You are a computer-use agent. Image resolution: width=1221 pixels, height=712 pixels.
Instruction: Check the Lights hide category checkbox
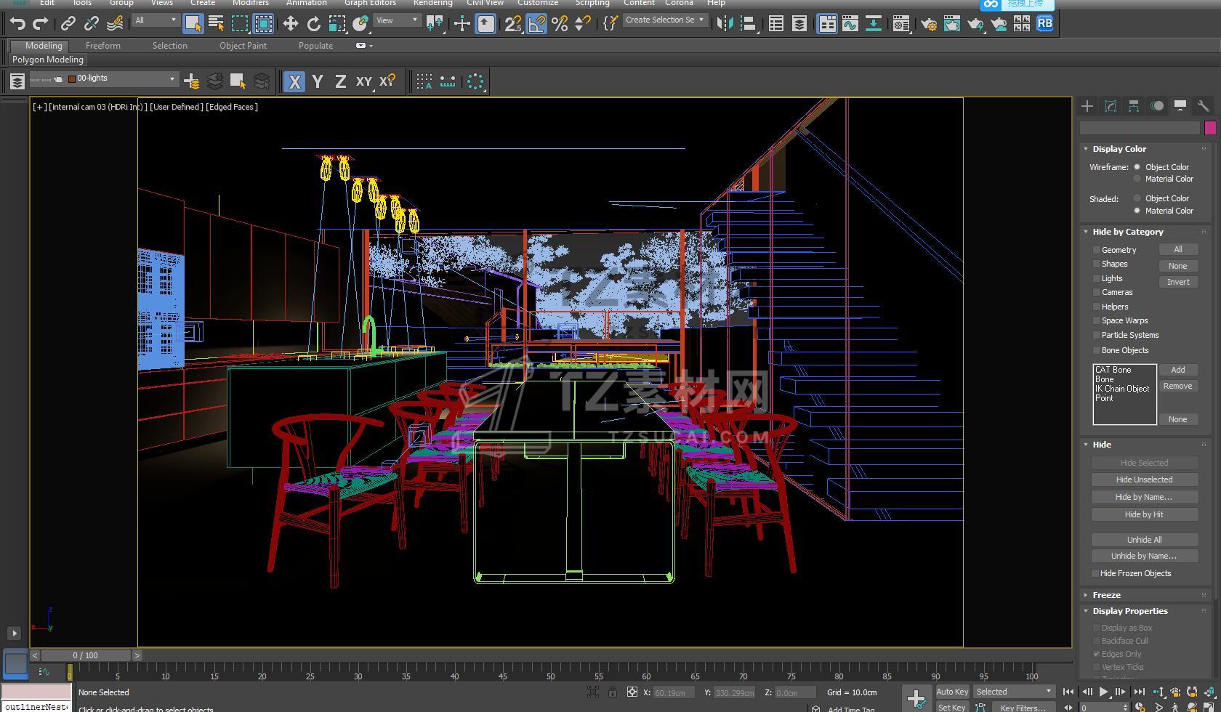point(1097,278)
